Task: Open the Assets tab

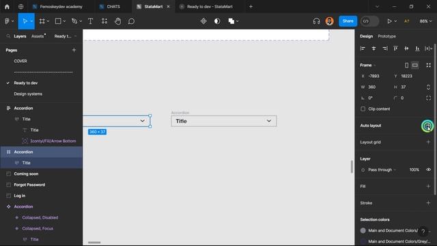Action: 38,36
